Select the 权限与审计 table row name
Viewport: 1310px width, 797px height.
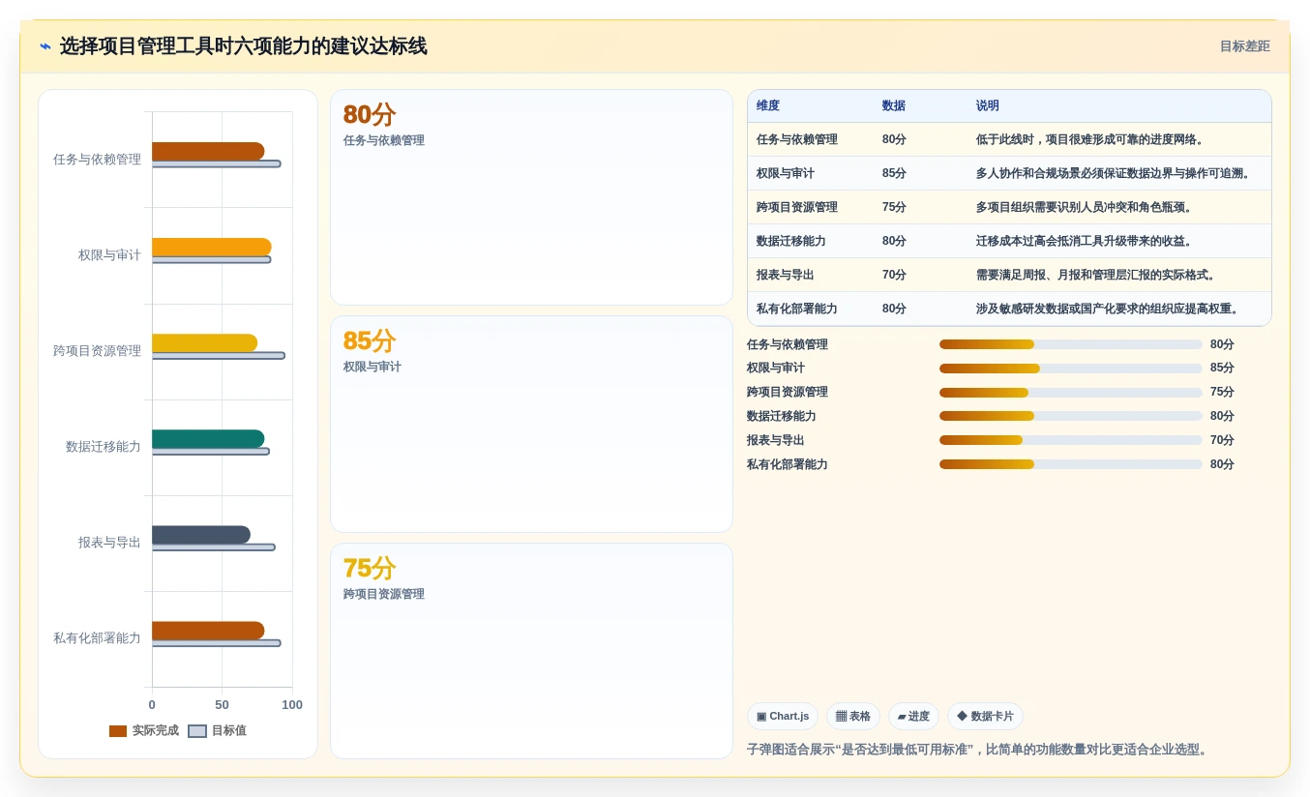click(x=786, y=173)
